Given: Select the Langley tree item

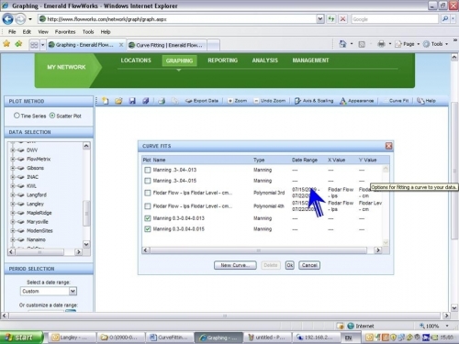Looking at the screenshot, I should (x=35, y=204).
